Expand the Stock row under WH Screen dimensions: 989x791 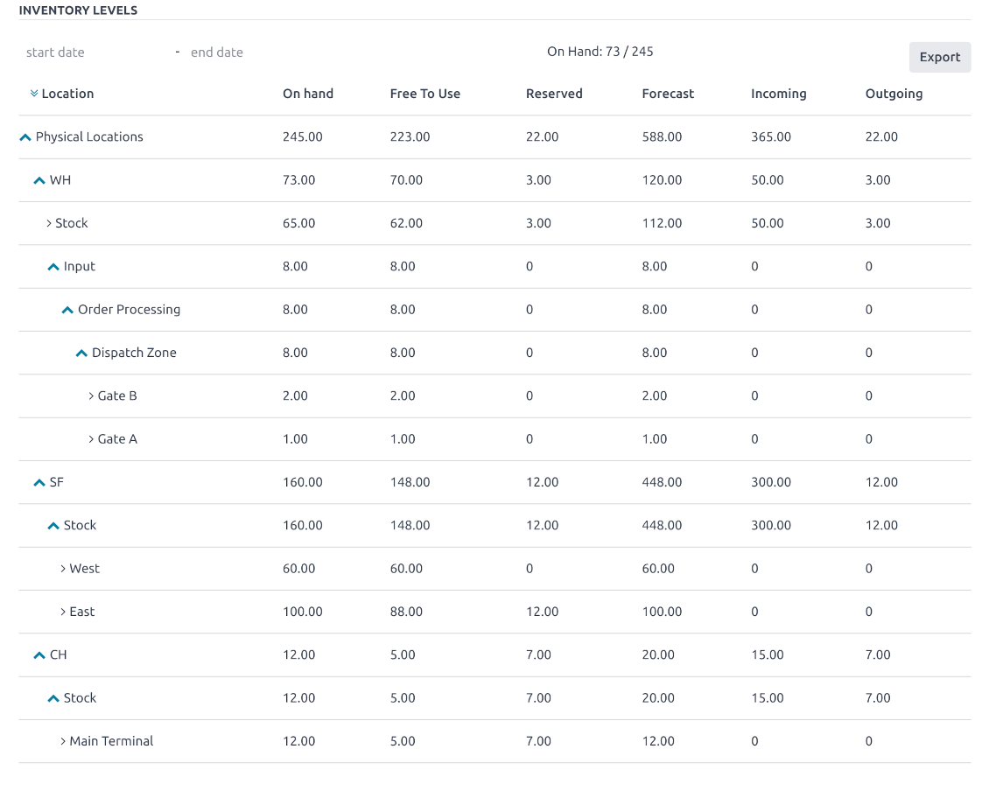49,223
